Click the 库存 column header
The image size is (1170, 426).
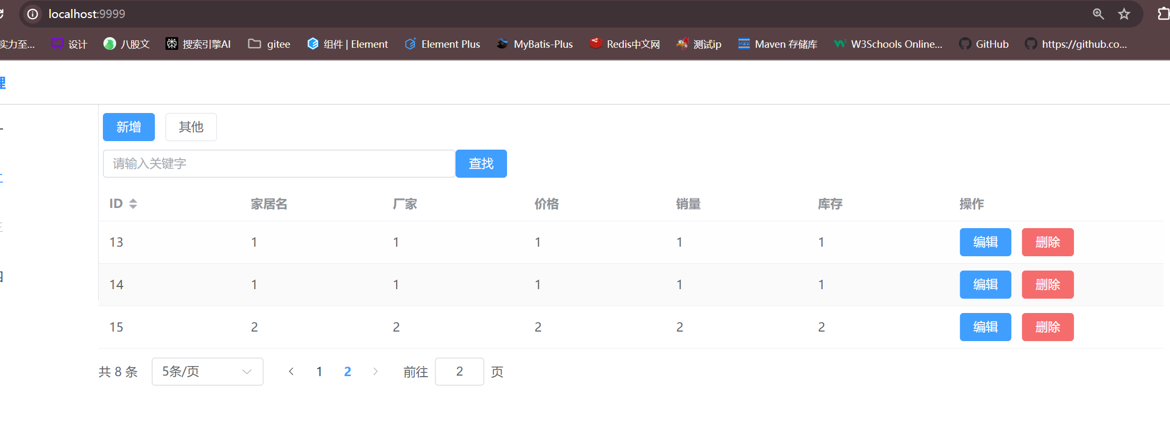click(x=830, y=204)
